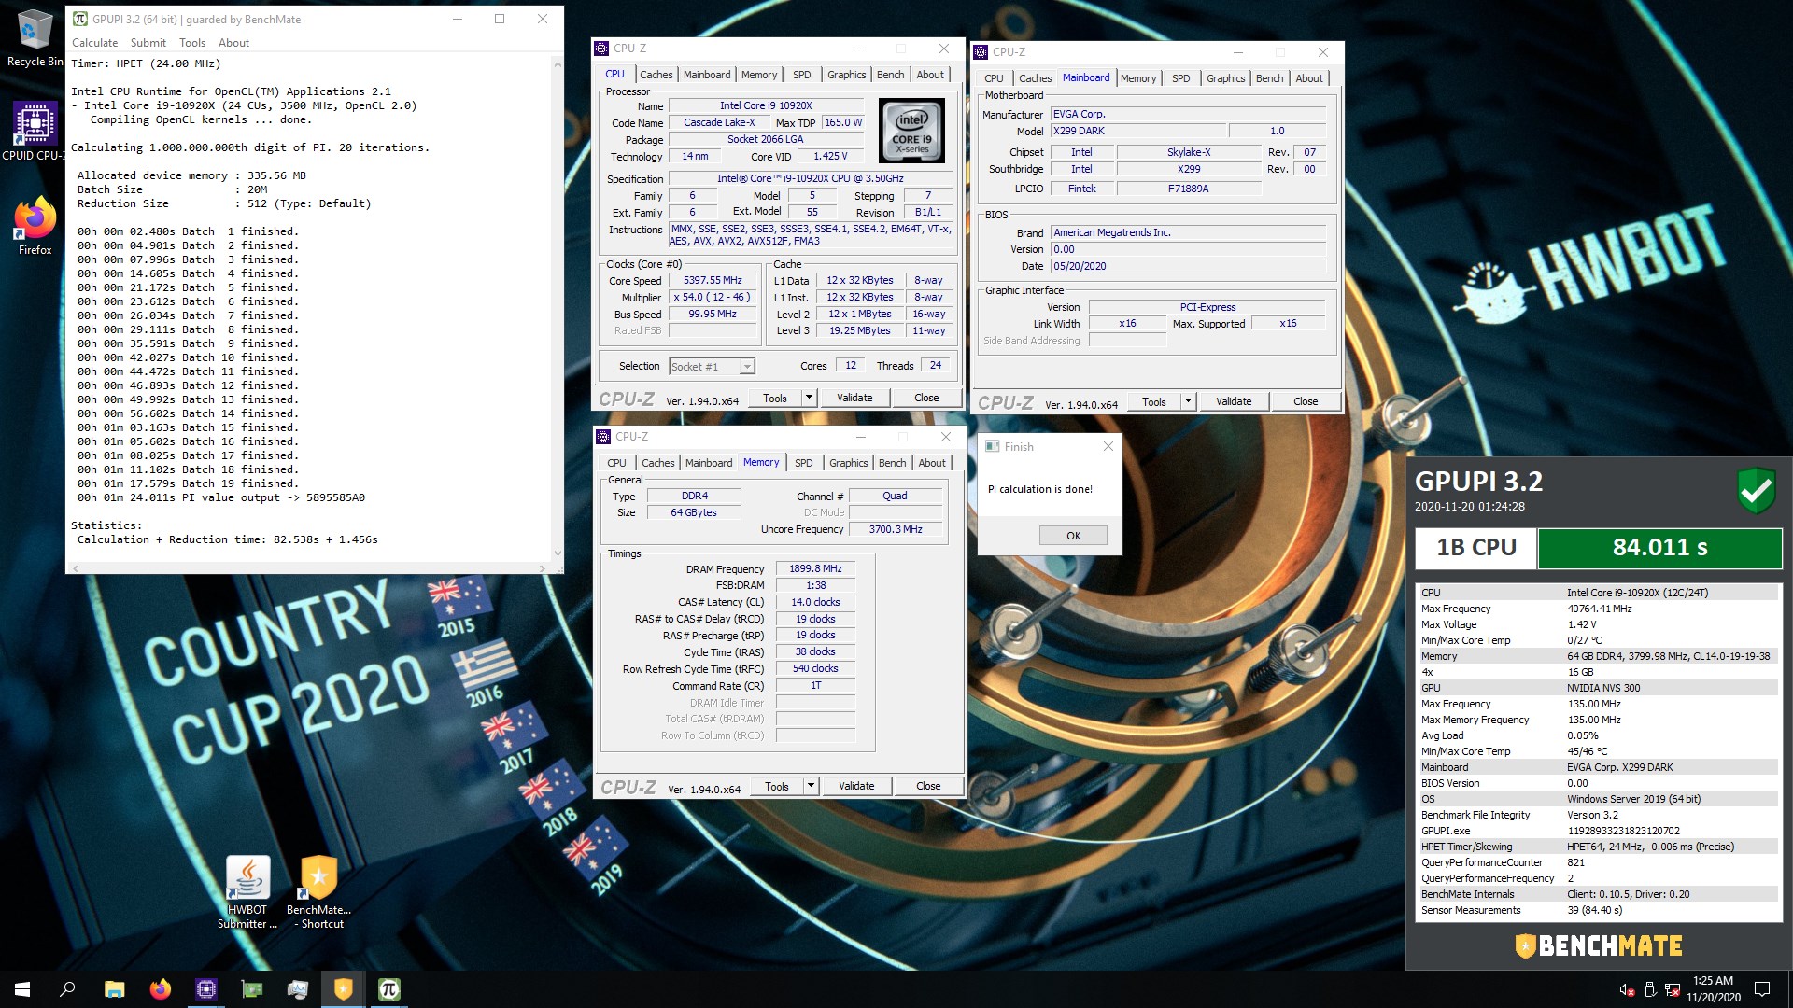Open Firefox from the taskbar
1793x1008 pixels.
(x=161, y=989)
